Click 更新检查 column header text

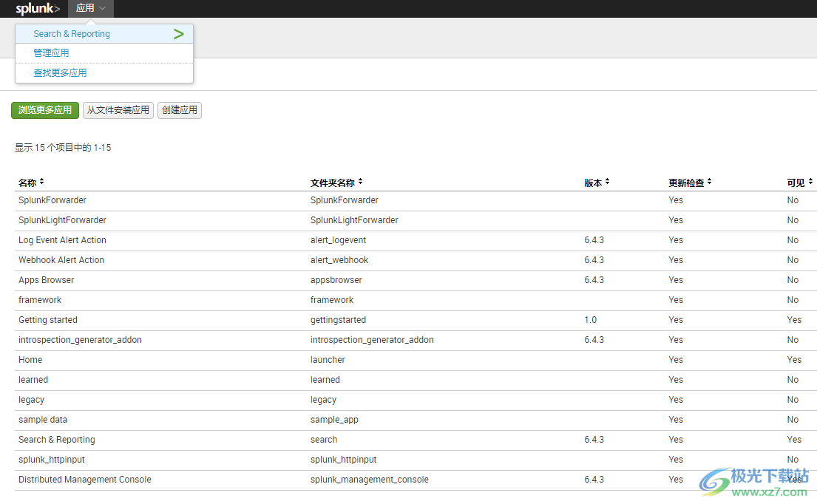click(x=686, y=183)
